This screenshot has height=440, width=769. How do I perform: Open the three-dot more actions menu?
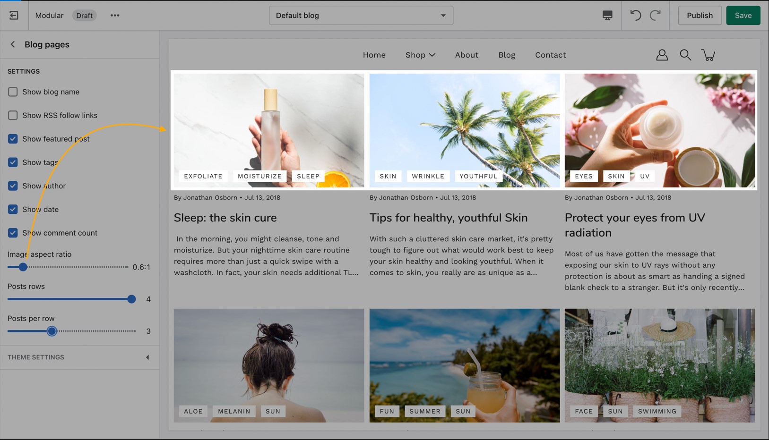[115, 16]
